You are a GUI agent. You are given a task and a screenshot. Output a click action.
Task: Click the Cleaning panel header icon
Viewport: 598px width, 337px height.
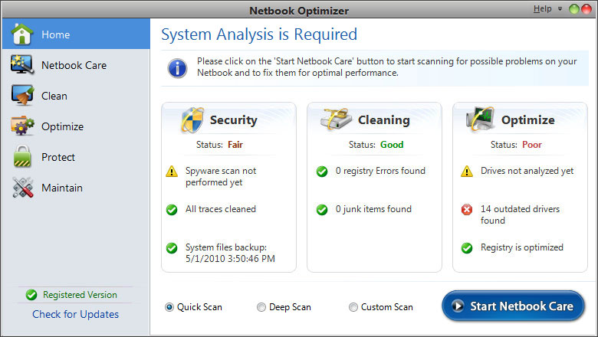[x=337, y=120]
